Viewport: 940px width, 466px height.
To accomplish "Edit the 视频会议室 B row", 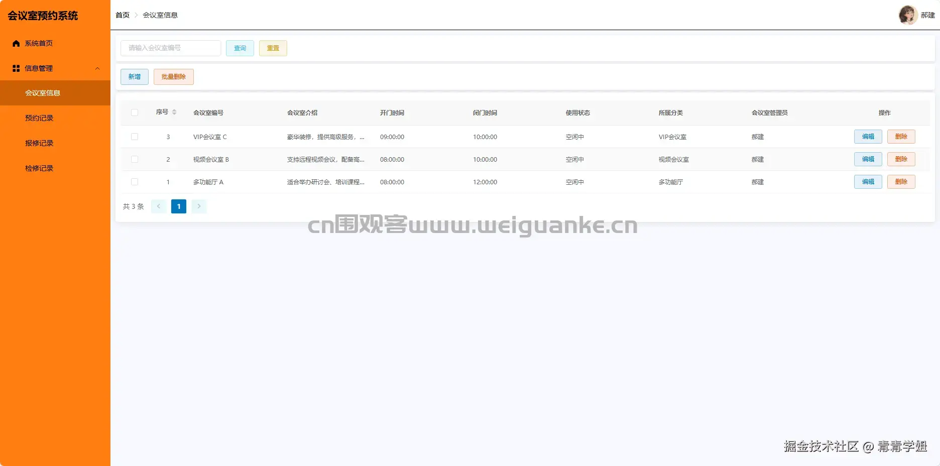I will 868,159.
